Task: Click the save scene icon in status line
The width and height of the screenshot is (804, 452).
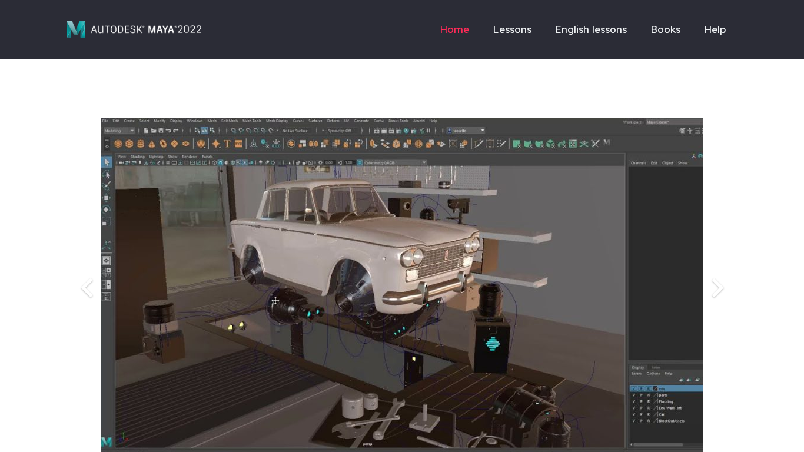Action: click(161, 131)
